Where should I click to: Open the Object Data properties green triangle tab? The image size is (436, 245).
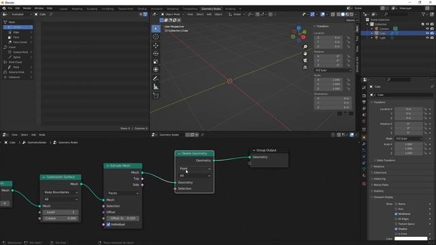click(x=364, y=169)
